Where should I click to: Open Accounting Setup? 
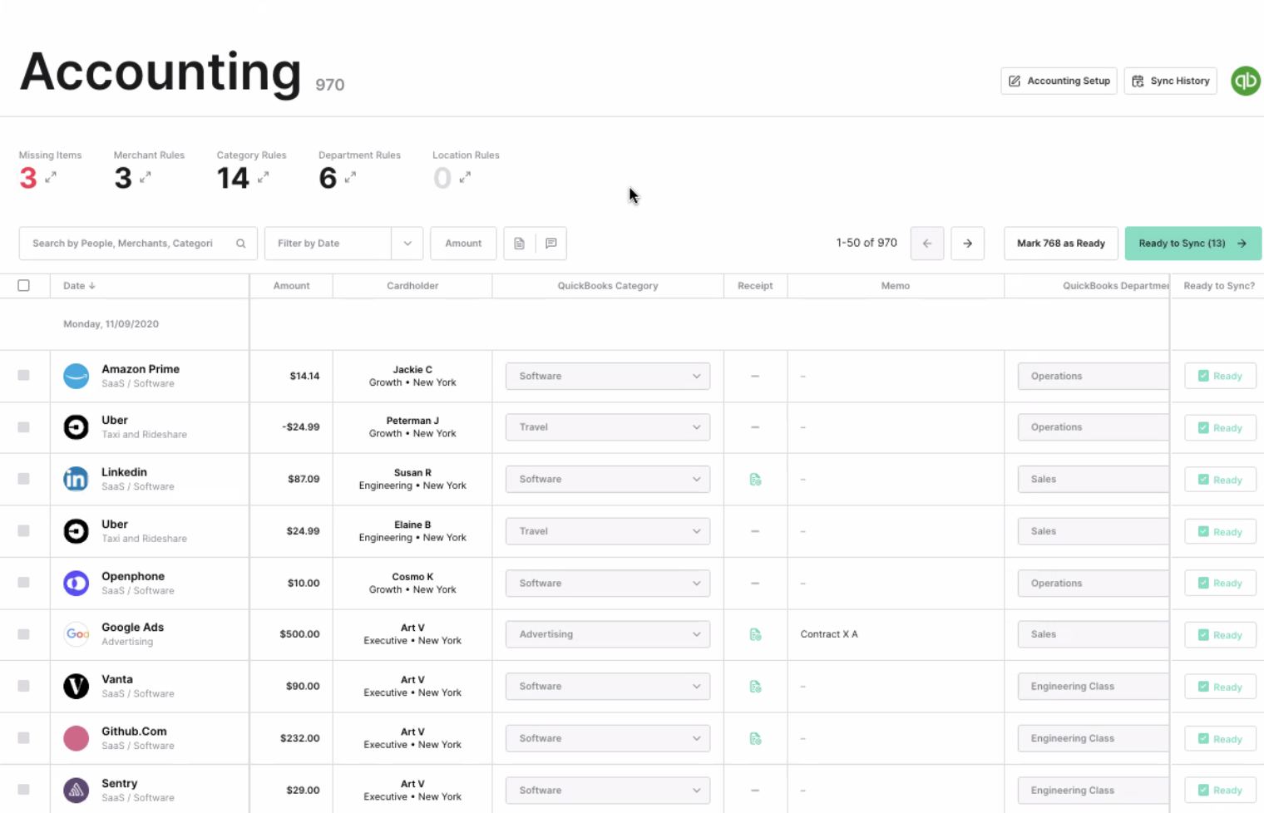pos(1059,81)
